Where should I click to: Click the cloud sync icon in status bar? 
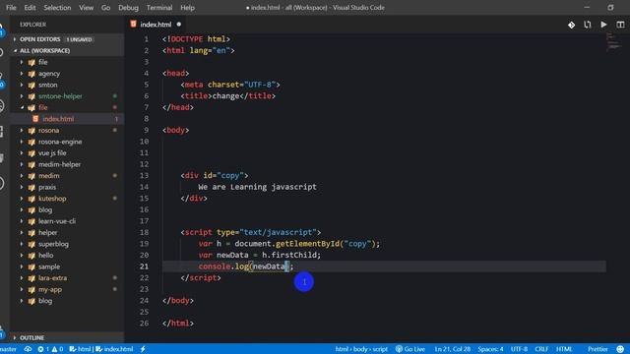pyautogui.click(x=28, y=349)
